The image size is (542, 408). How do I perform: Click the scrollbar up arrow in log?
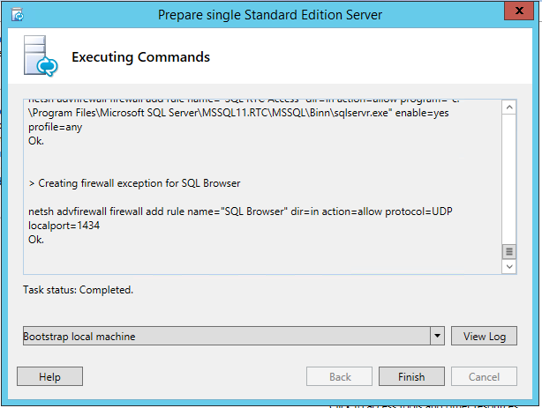coord(509,108)
